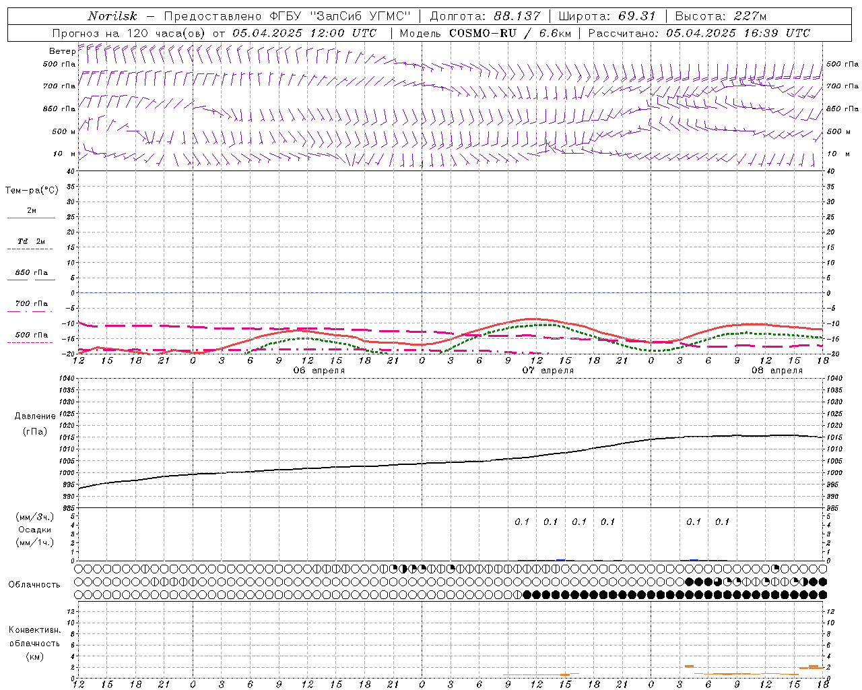Select the "08 апреля" date label

[777, 371]
